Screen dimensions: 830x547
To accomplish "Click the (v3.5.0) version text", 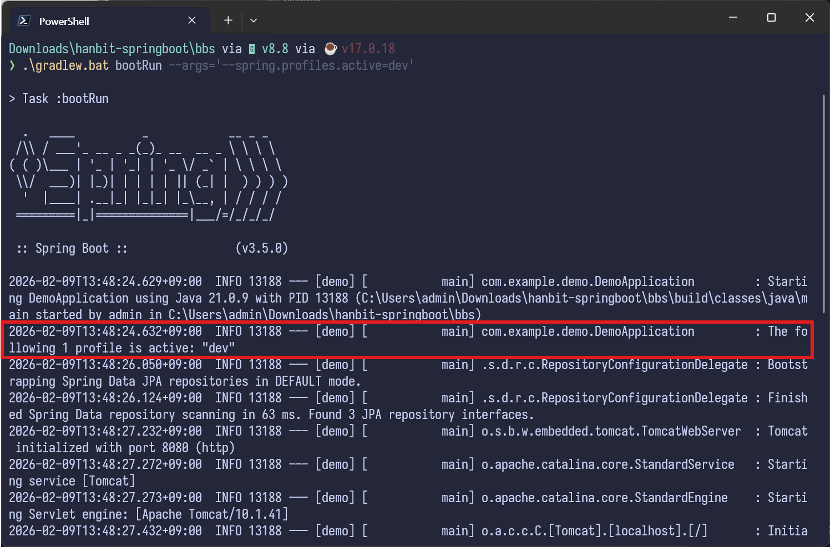I will (x=262, y=248).
